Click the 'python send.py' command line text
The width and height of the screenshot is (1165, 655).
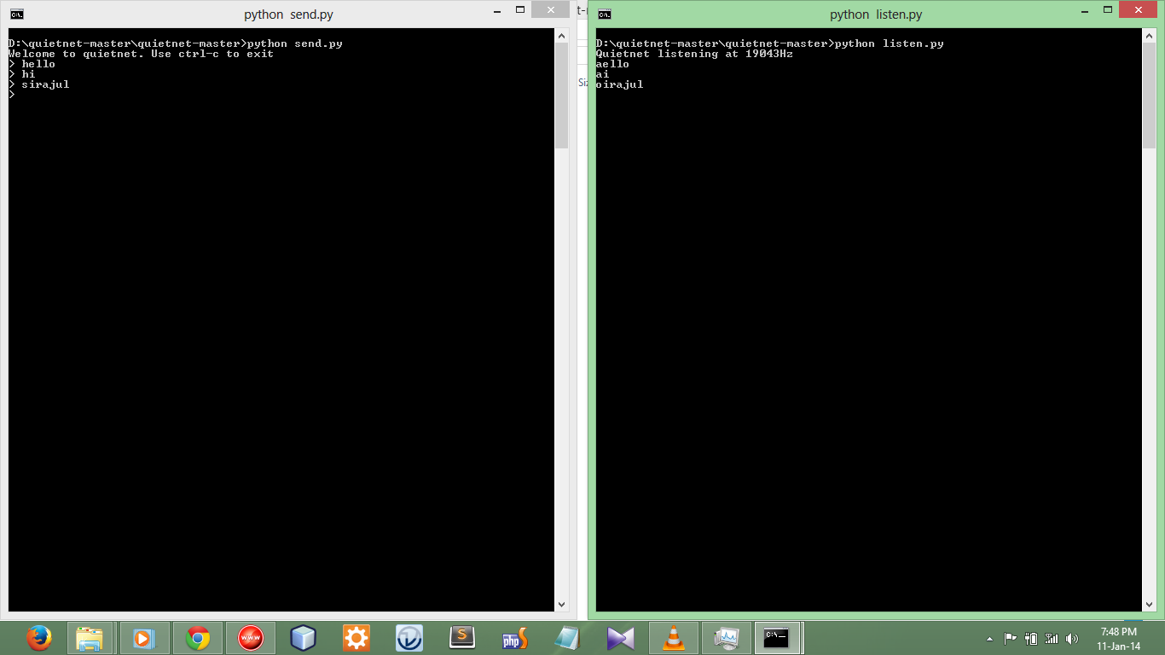coord(295,43)
